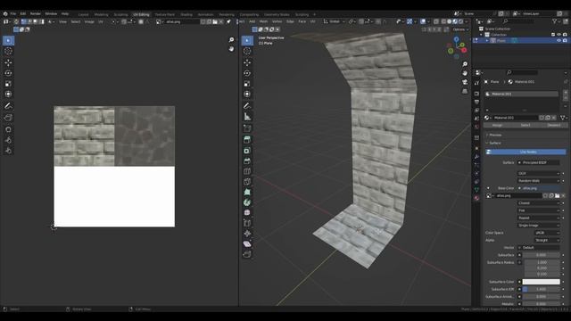Select the Inset Faces tool
This screenshot has height=321, width=571.
[247, 151]
